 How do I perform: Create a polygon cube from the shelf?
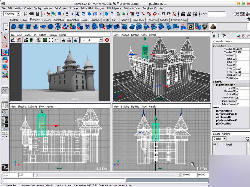pos(21,26)
